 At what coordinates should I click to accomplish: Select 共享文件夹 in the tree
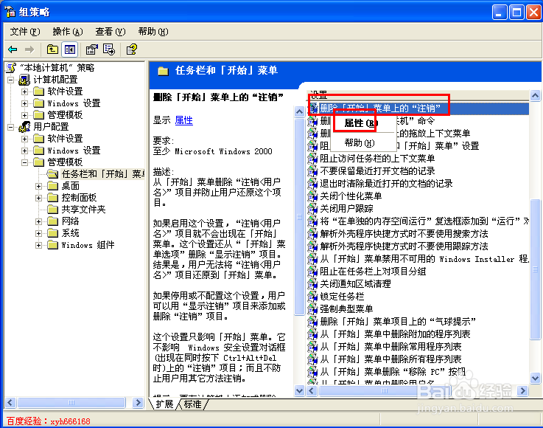click(x=83, y=210)
